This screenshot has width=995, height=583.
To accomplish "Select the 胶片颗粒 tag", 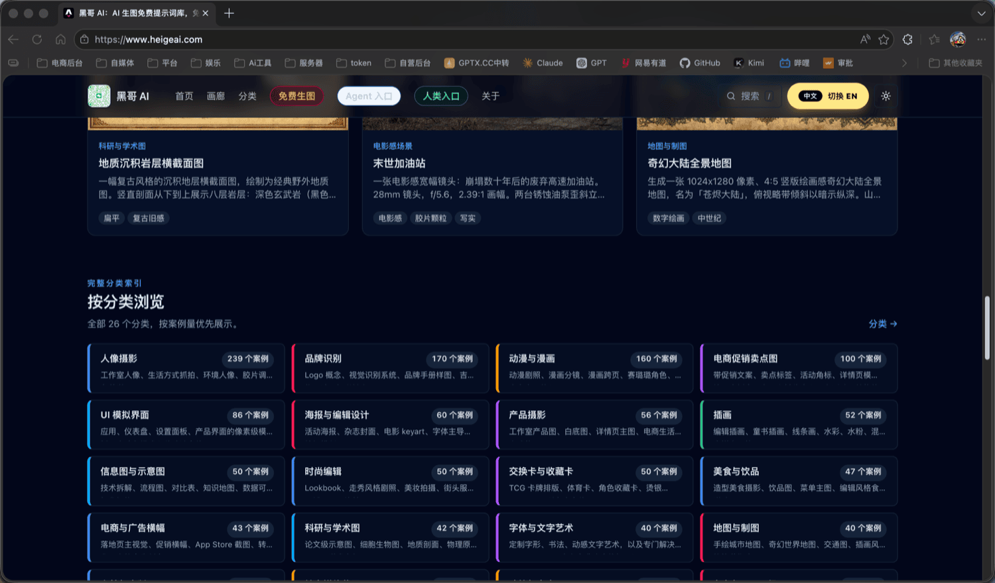I will pyautogui.click(x=431, y=218).
